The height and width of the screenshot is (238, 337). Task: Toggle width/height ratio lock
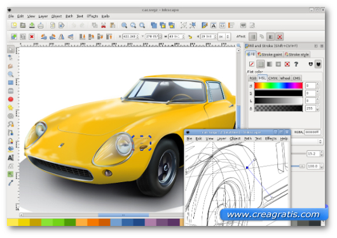point(190,37)
